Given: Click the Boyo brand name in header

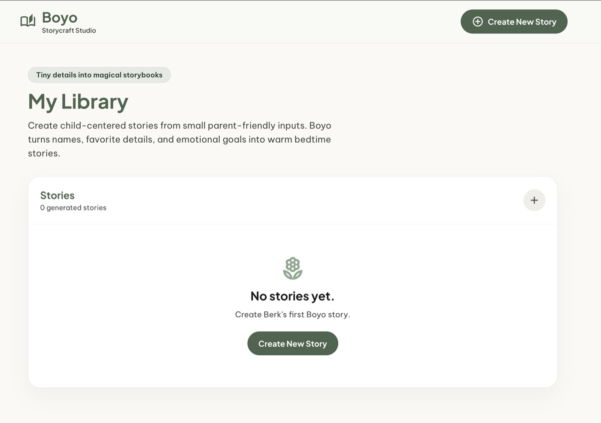Looking at the screenshot, I should [x=60, y=18].
